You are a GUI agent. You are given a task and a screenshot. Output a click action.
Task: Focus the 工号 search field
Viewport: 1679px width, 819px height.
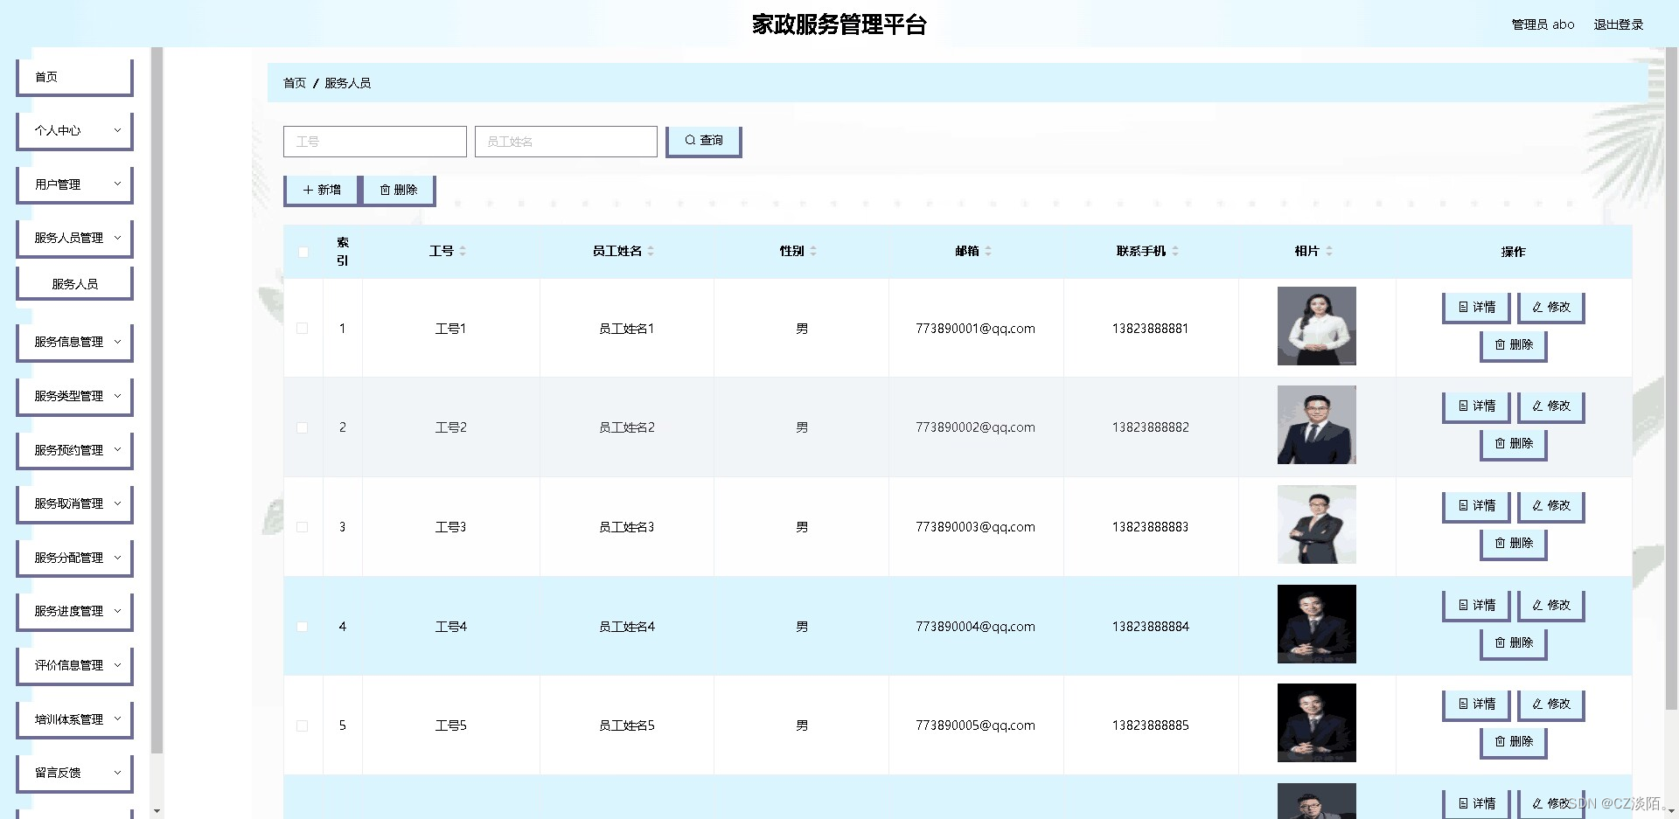[x=375, y=142]
